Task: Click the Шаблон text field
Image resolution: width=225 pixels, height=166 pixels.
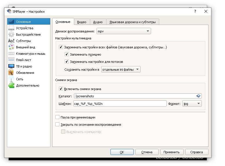Action: [x=120, y=104]
